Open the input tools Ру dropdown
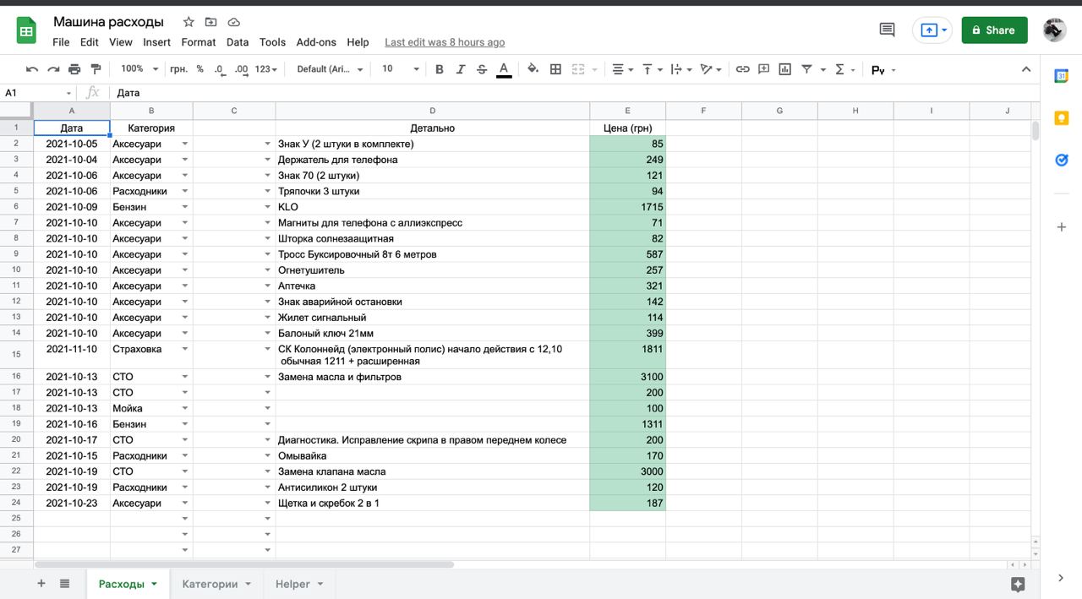 (883, 70)
